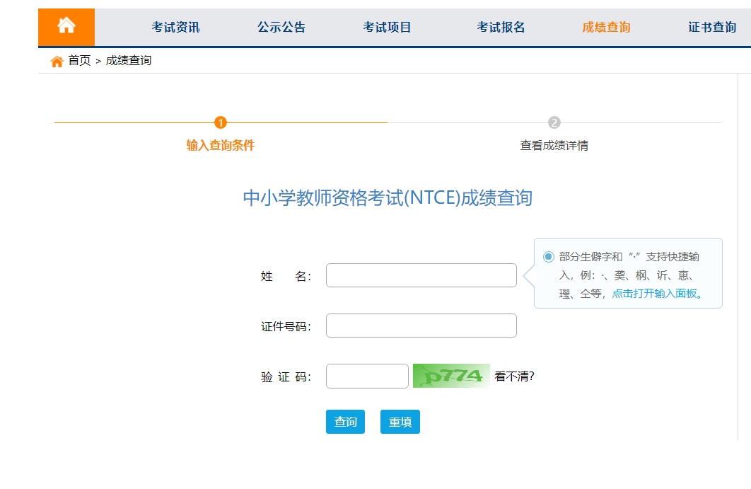
Task: Click step 1 circle indicator
Action: pos(221,122)
